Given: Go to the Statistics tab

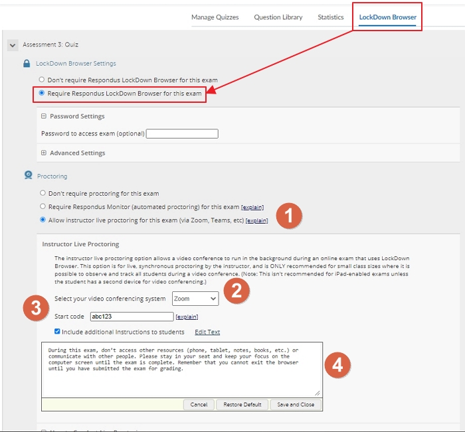Looking at the screenshot, I should 331,17.
